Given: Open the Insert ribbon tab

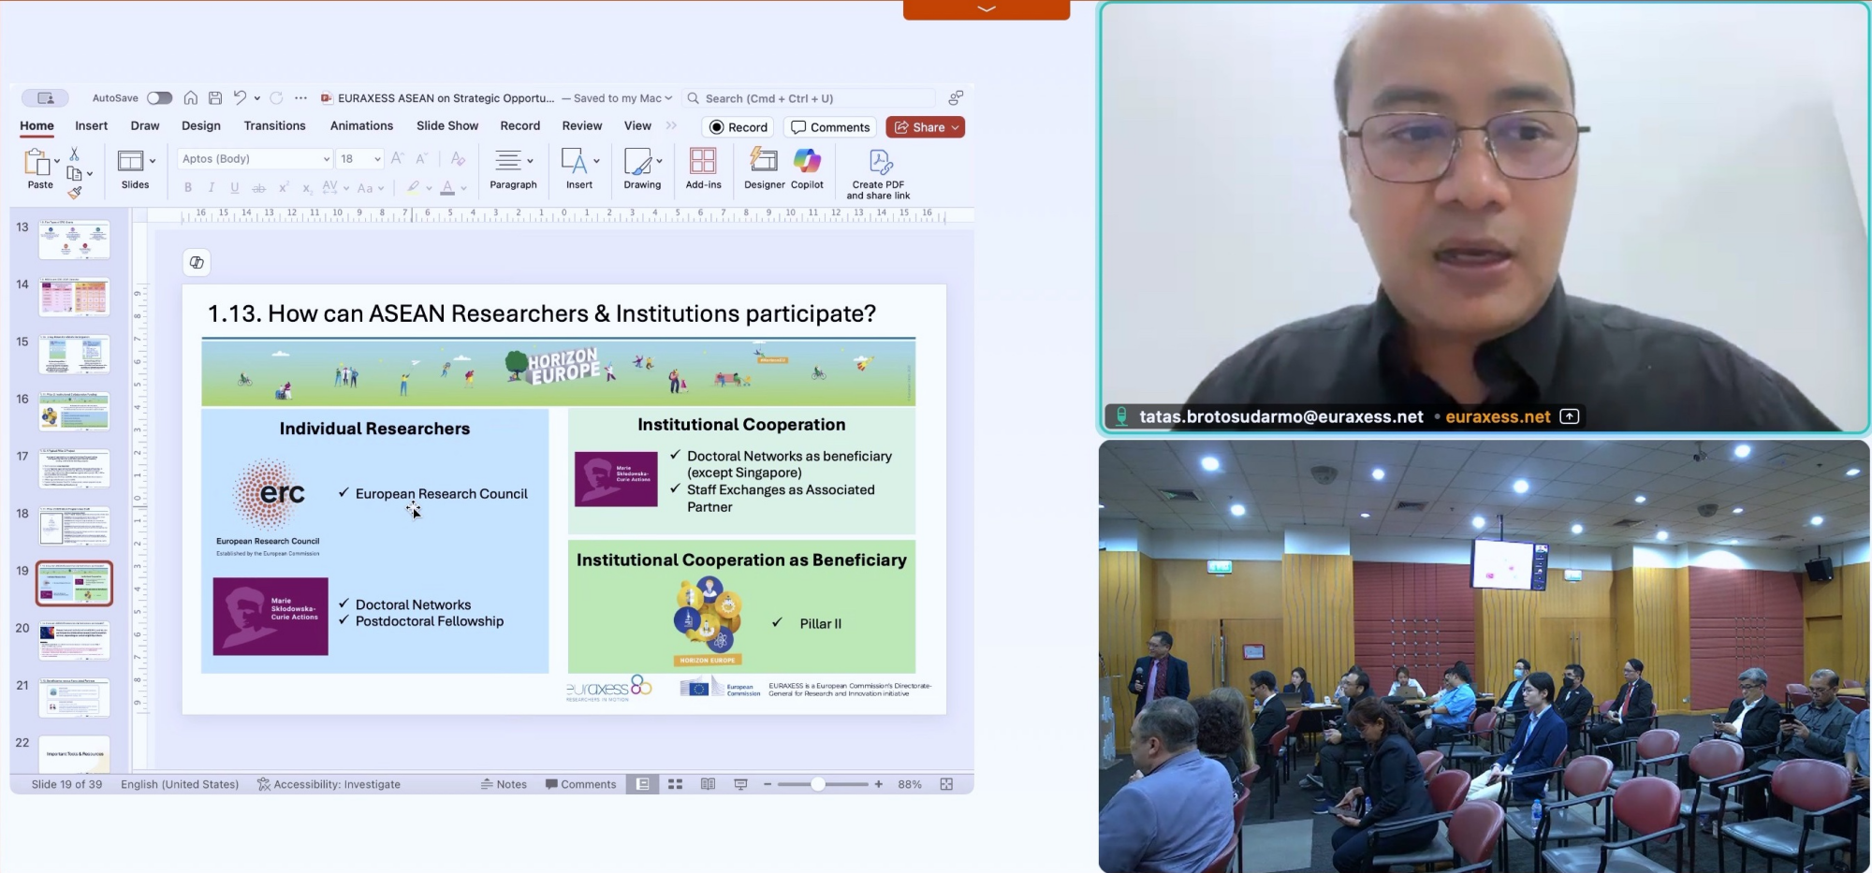Looking at the screenshot, I should click(x=92, y=126).
